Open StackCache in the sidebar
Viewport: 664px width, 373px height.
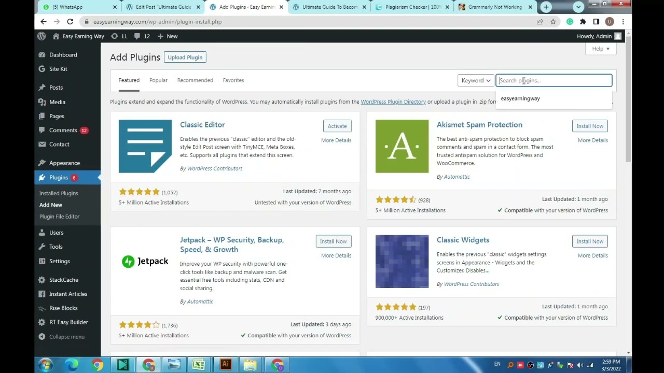63,280
